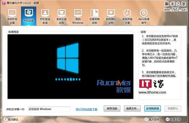The width and height of the screenshot is (189, 123).
Task: Open 我的Windows section
Action: [78, 16]
